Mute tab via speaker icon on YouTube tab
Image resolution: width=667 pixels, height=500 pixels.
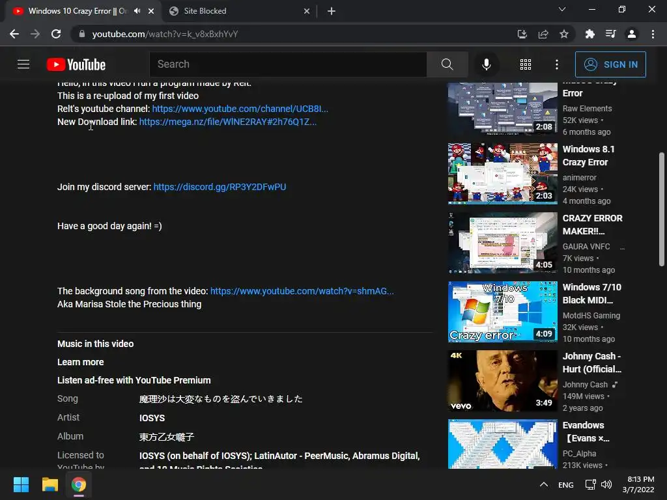(137, 11)
